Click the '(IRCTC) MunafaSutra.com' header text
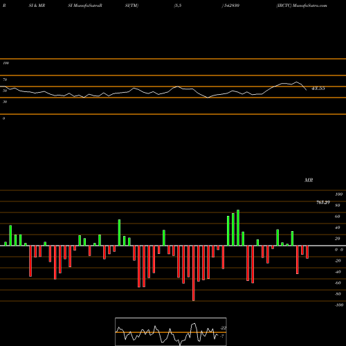 coord(302,6)
